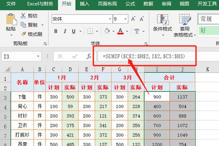Switch to 插入 tab
Image resolution: width=219 pixels, height=146 pixels.
tap(84, 4)
